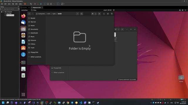Click Activities in Ubuntu top bar
This screenshot has width=188, height=105.
click(24, 10)
